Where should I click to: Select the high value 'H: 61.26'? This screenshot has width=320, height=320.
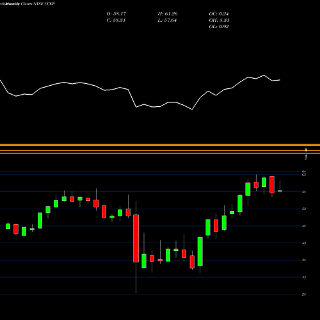tap(168, 14)
